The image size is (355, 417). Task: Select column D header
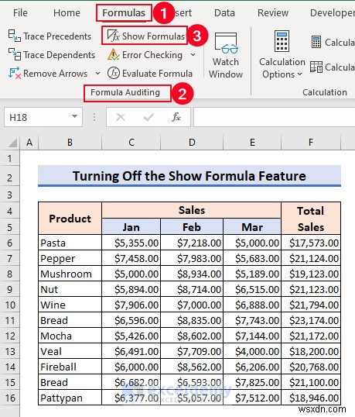[x=192, y=143]
